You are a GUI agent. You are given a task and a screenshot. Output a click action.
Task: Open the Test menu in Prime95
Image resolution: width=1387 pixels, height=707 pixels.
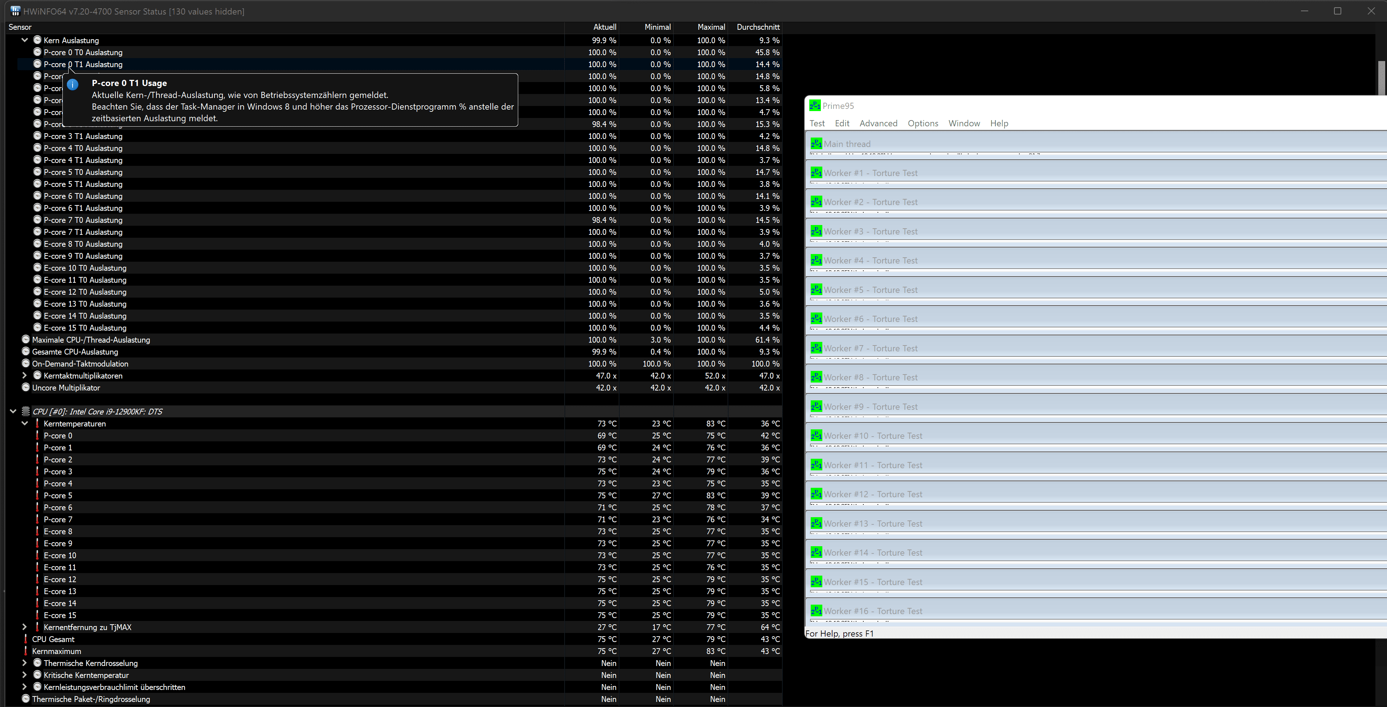pyautogui.click(x=817, y=123)
